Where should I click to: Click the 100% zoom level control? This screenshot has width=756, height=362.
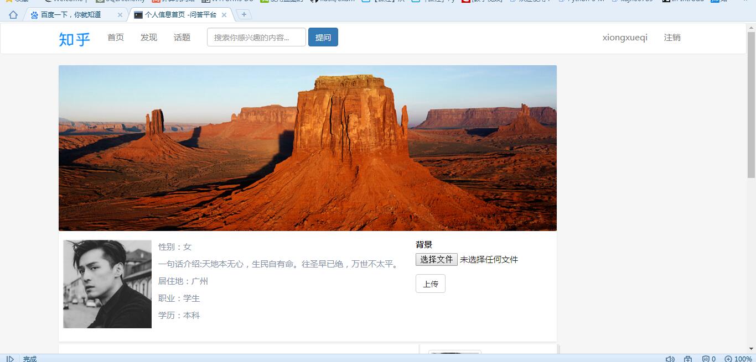pos(738,359)
